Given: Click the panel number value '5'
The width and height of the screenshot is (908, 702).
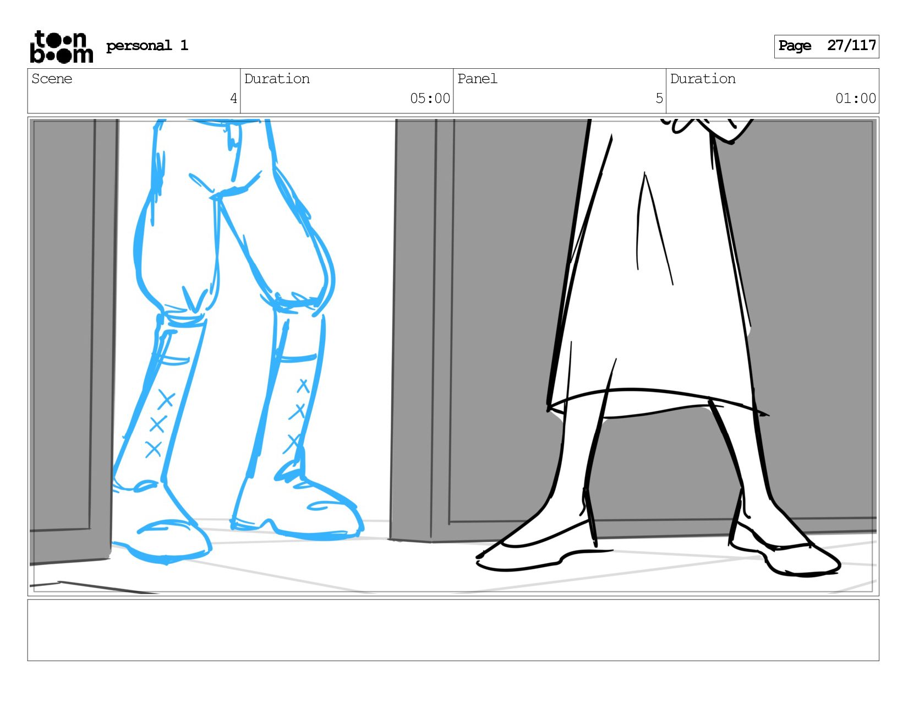Looking at the screenshot, I should [x=659, y=99].
